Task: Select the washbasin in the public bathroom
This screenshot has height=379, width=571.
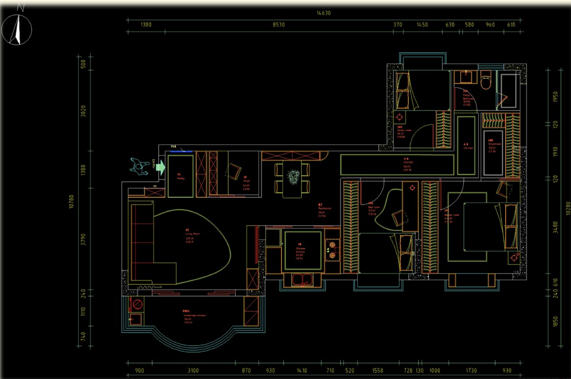Action: tap(463, 77)
